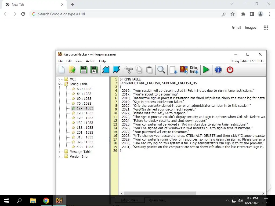Click the volume speaker tray icon
This screenshot has width=275, height=206.
[x=240, y=201]
